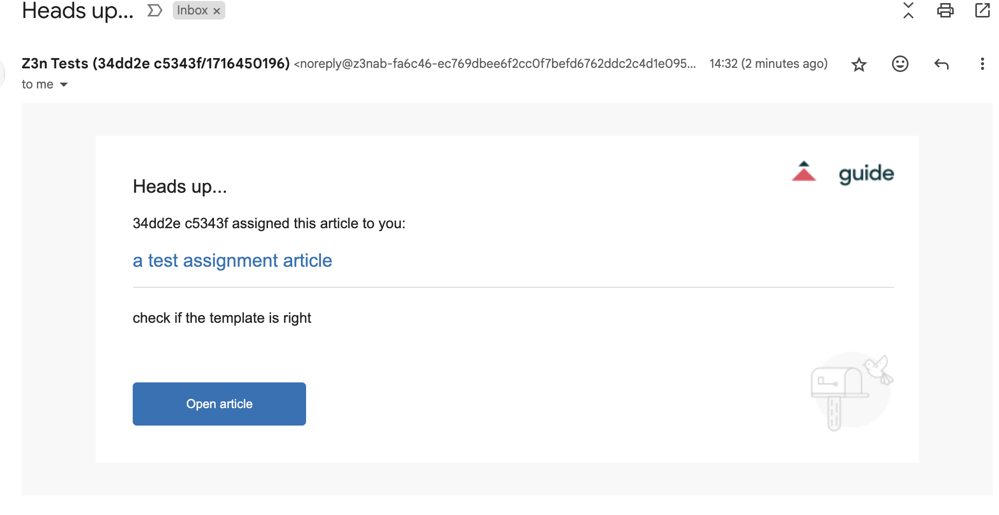The width and height of the screenshot is (999, 515).
Task: Open 'a test assignment article' link
Action: pos(232,261)
